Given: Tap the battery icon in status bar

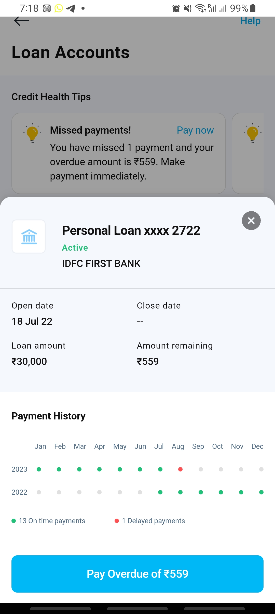Looking at the screenshot, I should coord(253,8).
